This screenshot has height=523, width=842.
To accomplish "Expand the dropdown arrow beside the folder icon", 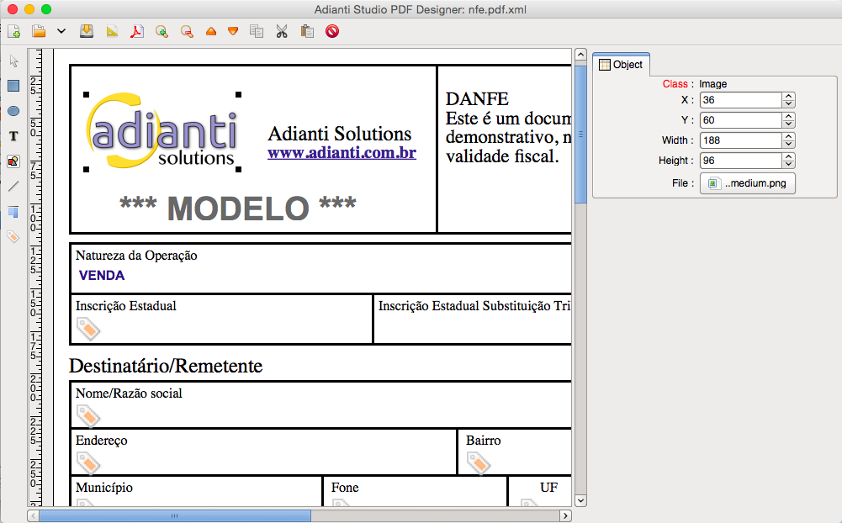I will coord(61,31).
